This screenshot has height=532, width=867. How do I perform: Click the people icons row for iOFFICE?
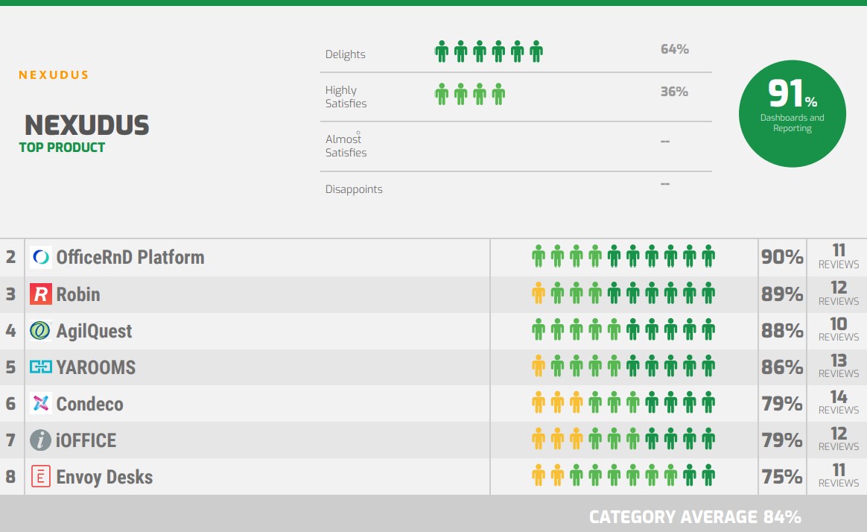(623, 439)
